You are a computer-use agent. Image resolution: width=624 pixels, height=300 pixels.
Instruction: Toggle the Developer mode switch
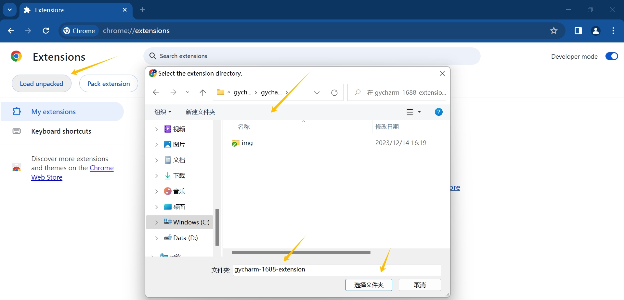612,56
